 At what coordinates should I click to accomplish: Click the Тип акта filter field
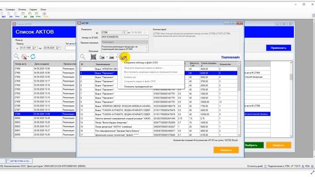pyautogui.click(x=70, y=48)
